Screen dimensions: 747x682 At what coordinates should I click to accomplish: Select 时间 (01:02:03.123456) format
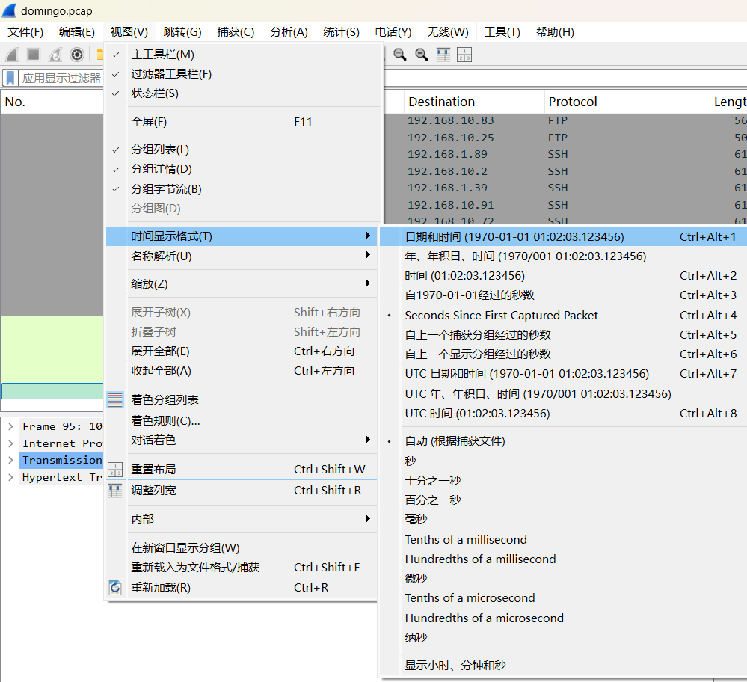coord(564,276)
